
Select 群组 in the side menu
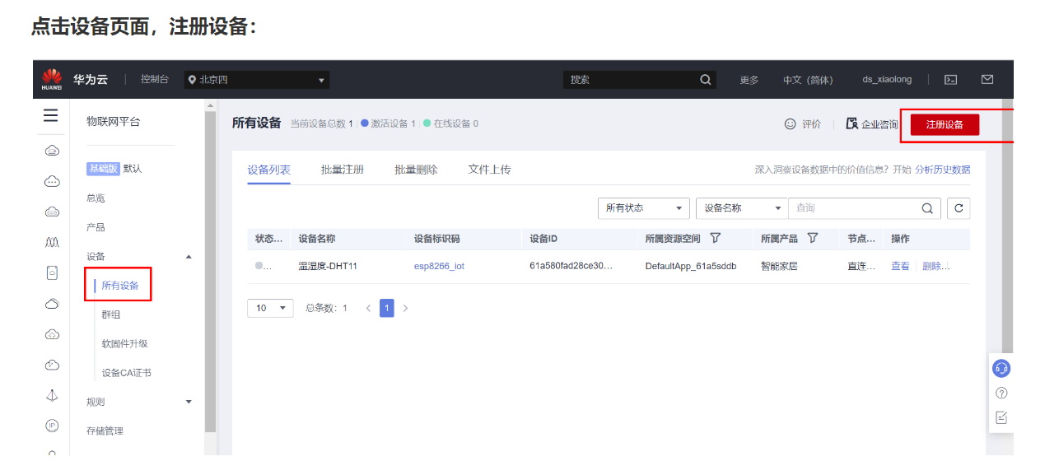coord(111,314)
